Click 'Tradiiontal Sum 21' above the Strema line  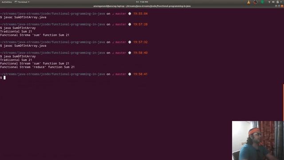[x=16, y=32]
